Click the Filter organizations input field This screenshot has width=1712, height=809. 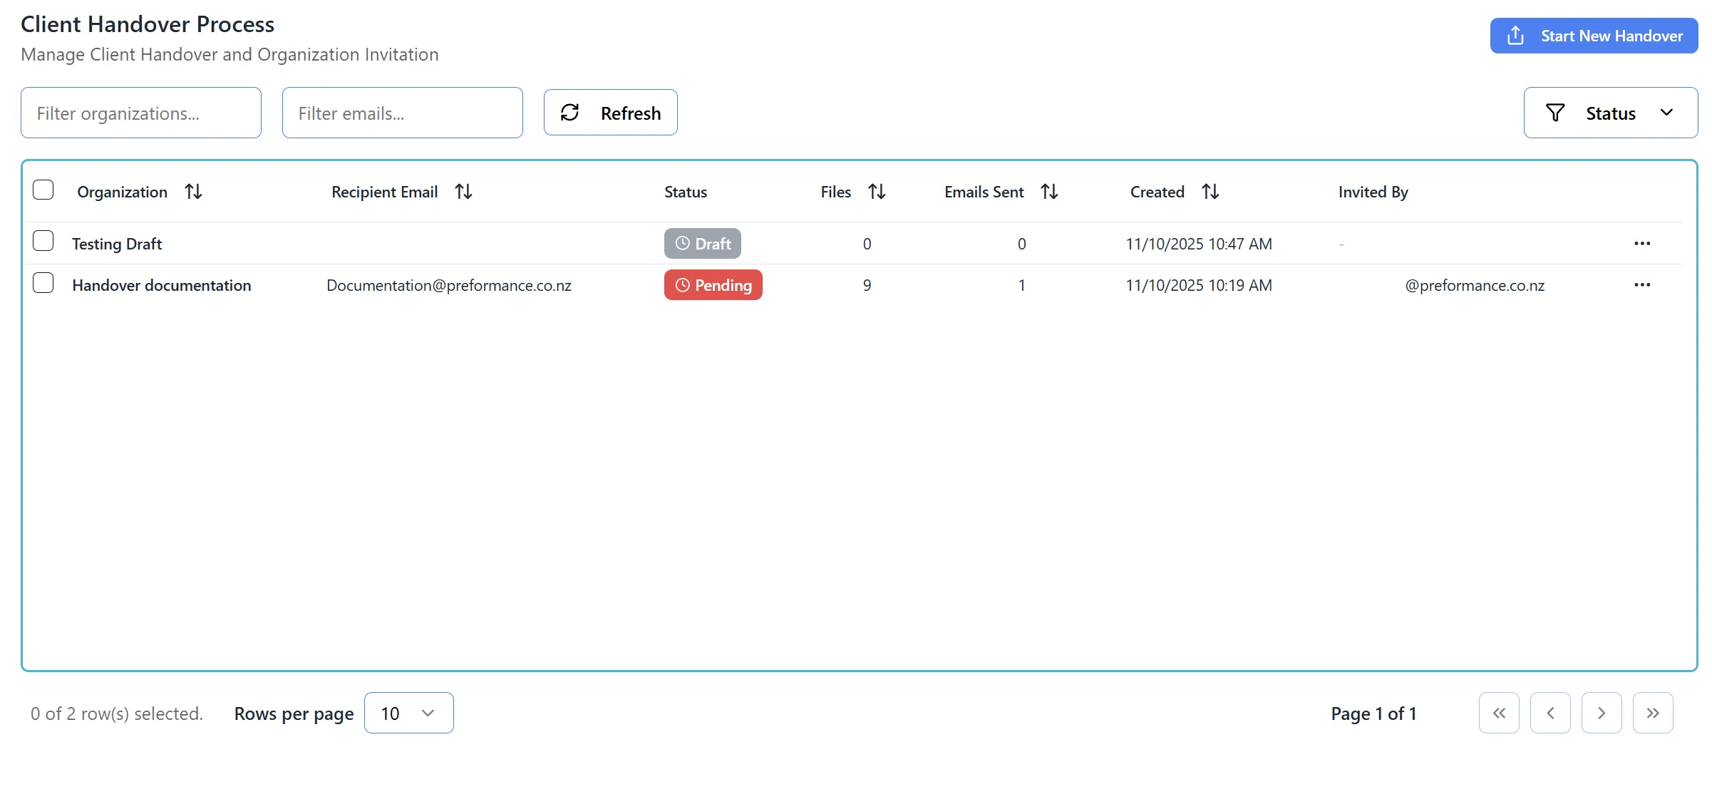(x=140, y=112)
